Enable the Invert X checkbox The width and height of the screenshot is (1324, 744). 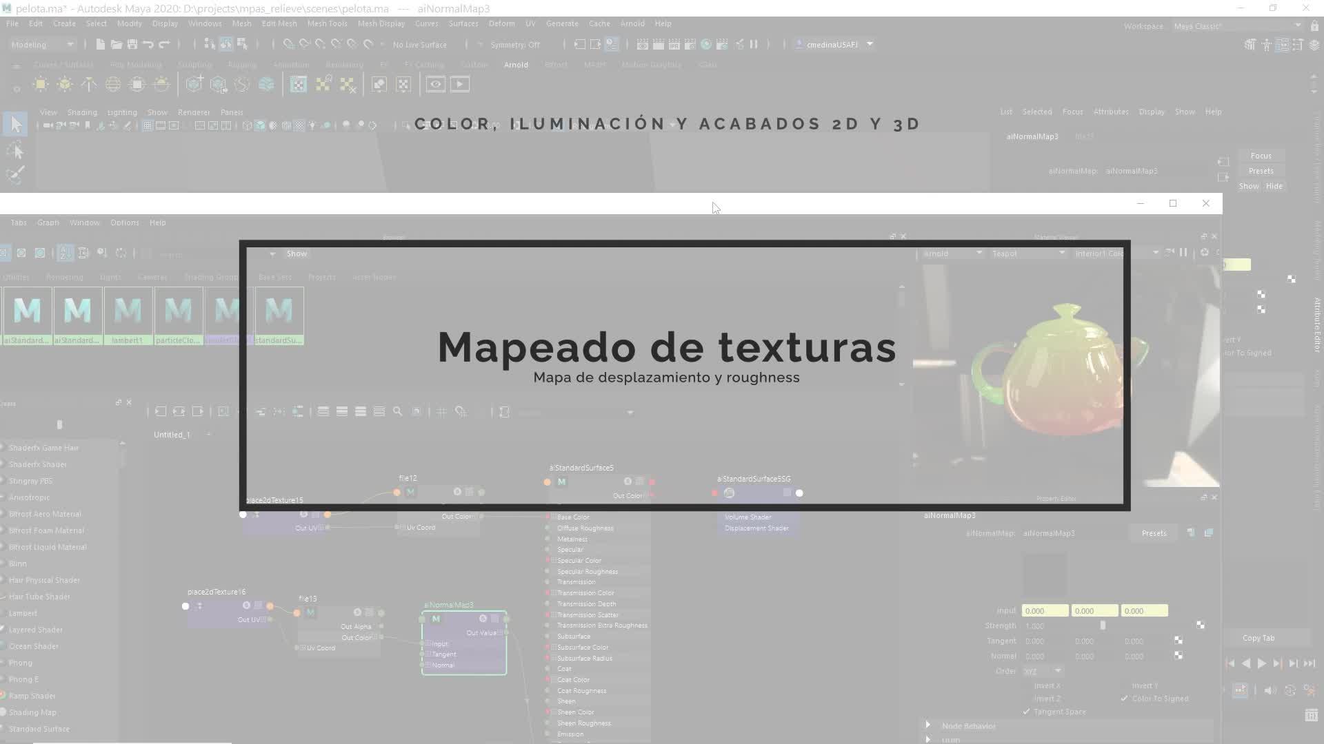coord(1027,685)
